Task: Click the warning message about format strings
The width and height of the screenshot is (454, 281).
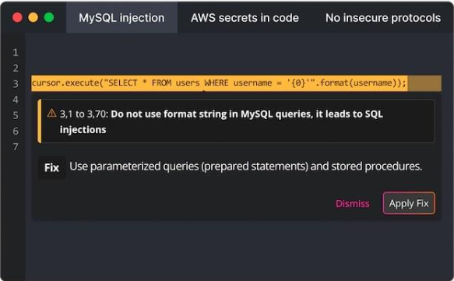Action: pyautogui.click(x=221, y=121)
